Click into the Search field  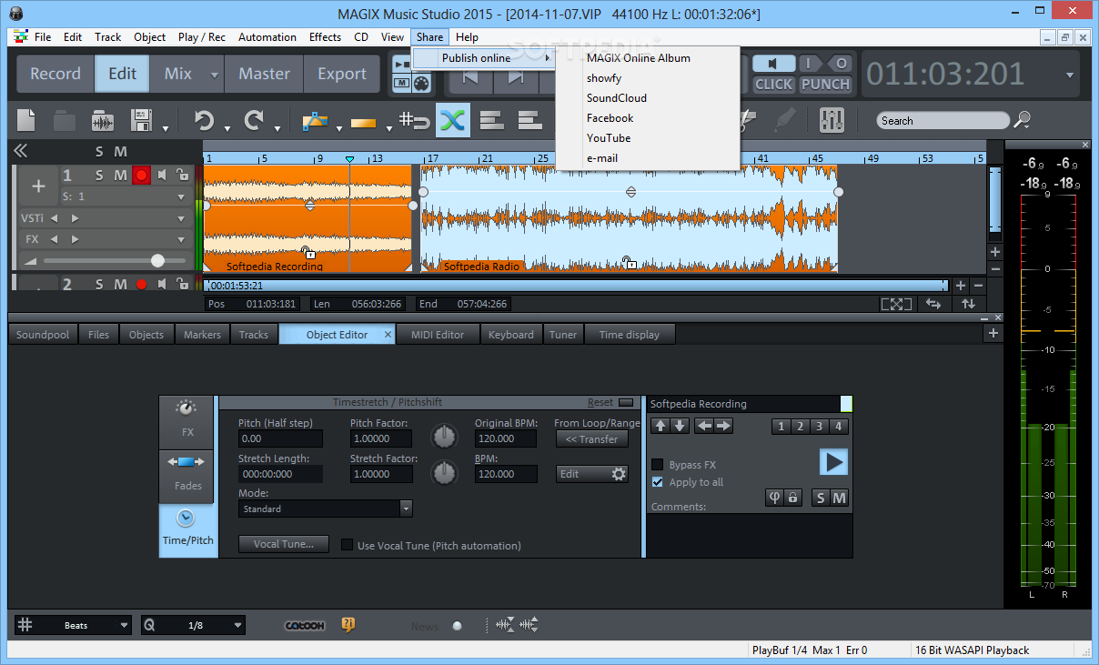pyautogui.click(x=943, y=120)
